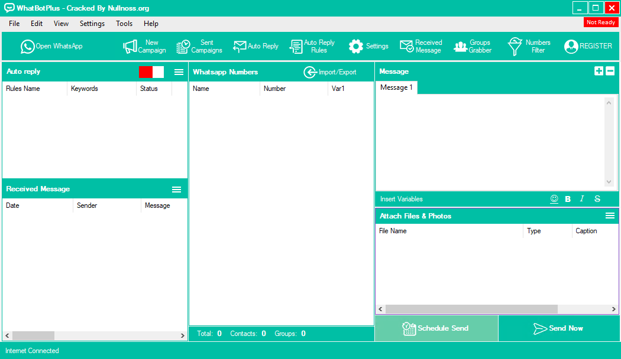The width and height of the screenshot is (621, 359).
Task: Add a new message tab with plus icon
Action: (x=599, y=71)
